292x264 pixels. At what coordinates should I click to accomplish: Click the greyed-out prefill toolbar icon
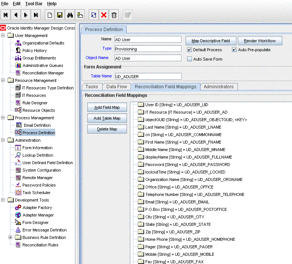coord(128,15)
